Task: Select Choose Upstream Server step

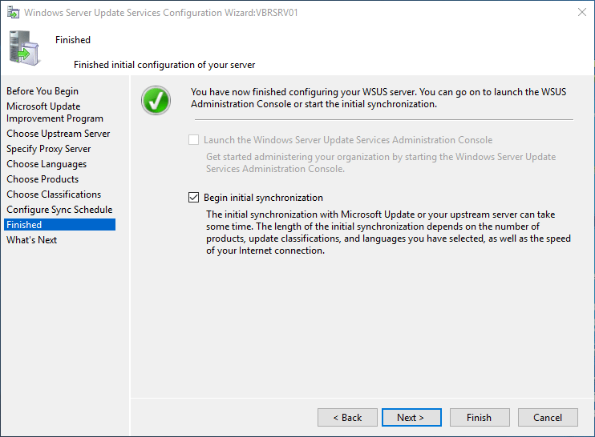Action: click(x=59, y=134)
